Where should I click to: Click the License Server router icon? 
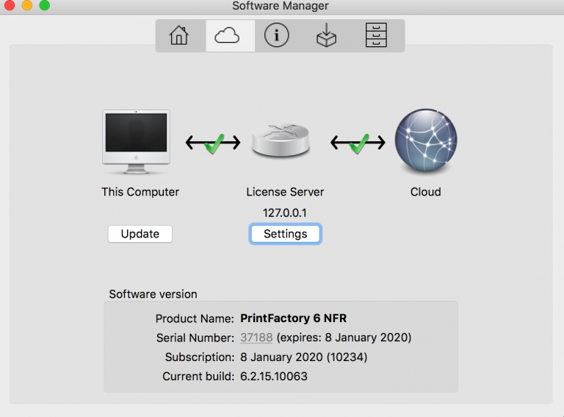tap(281, 140)
